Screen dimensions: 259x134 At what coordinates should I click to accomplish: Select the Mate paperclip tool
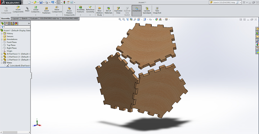(x=27, y=9)
